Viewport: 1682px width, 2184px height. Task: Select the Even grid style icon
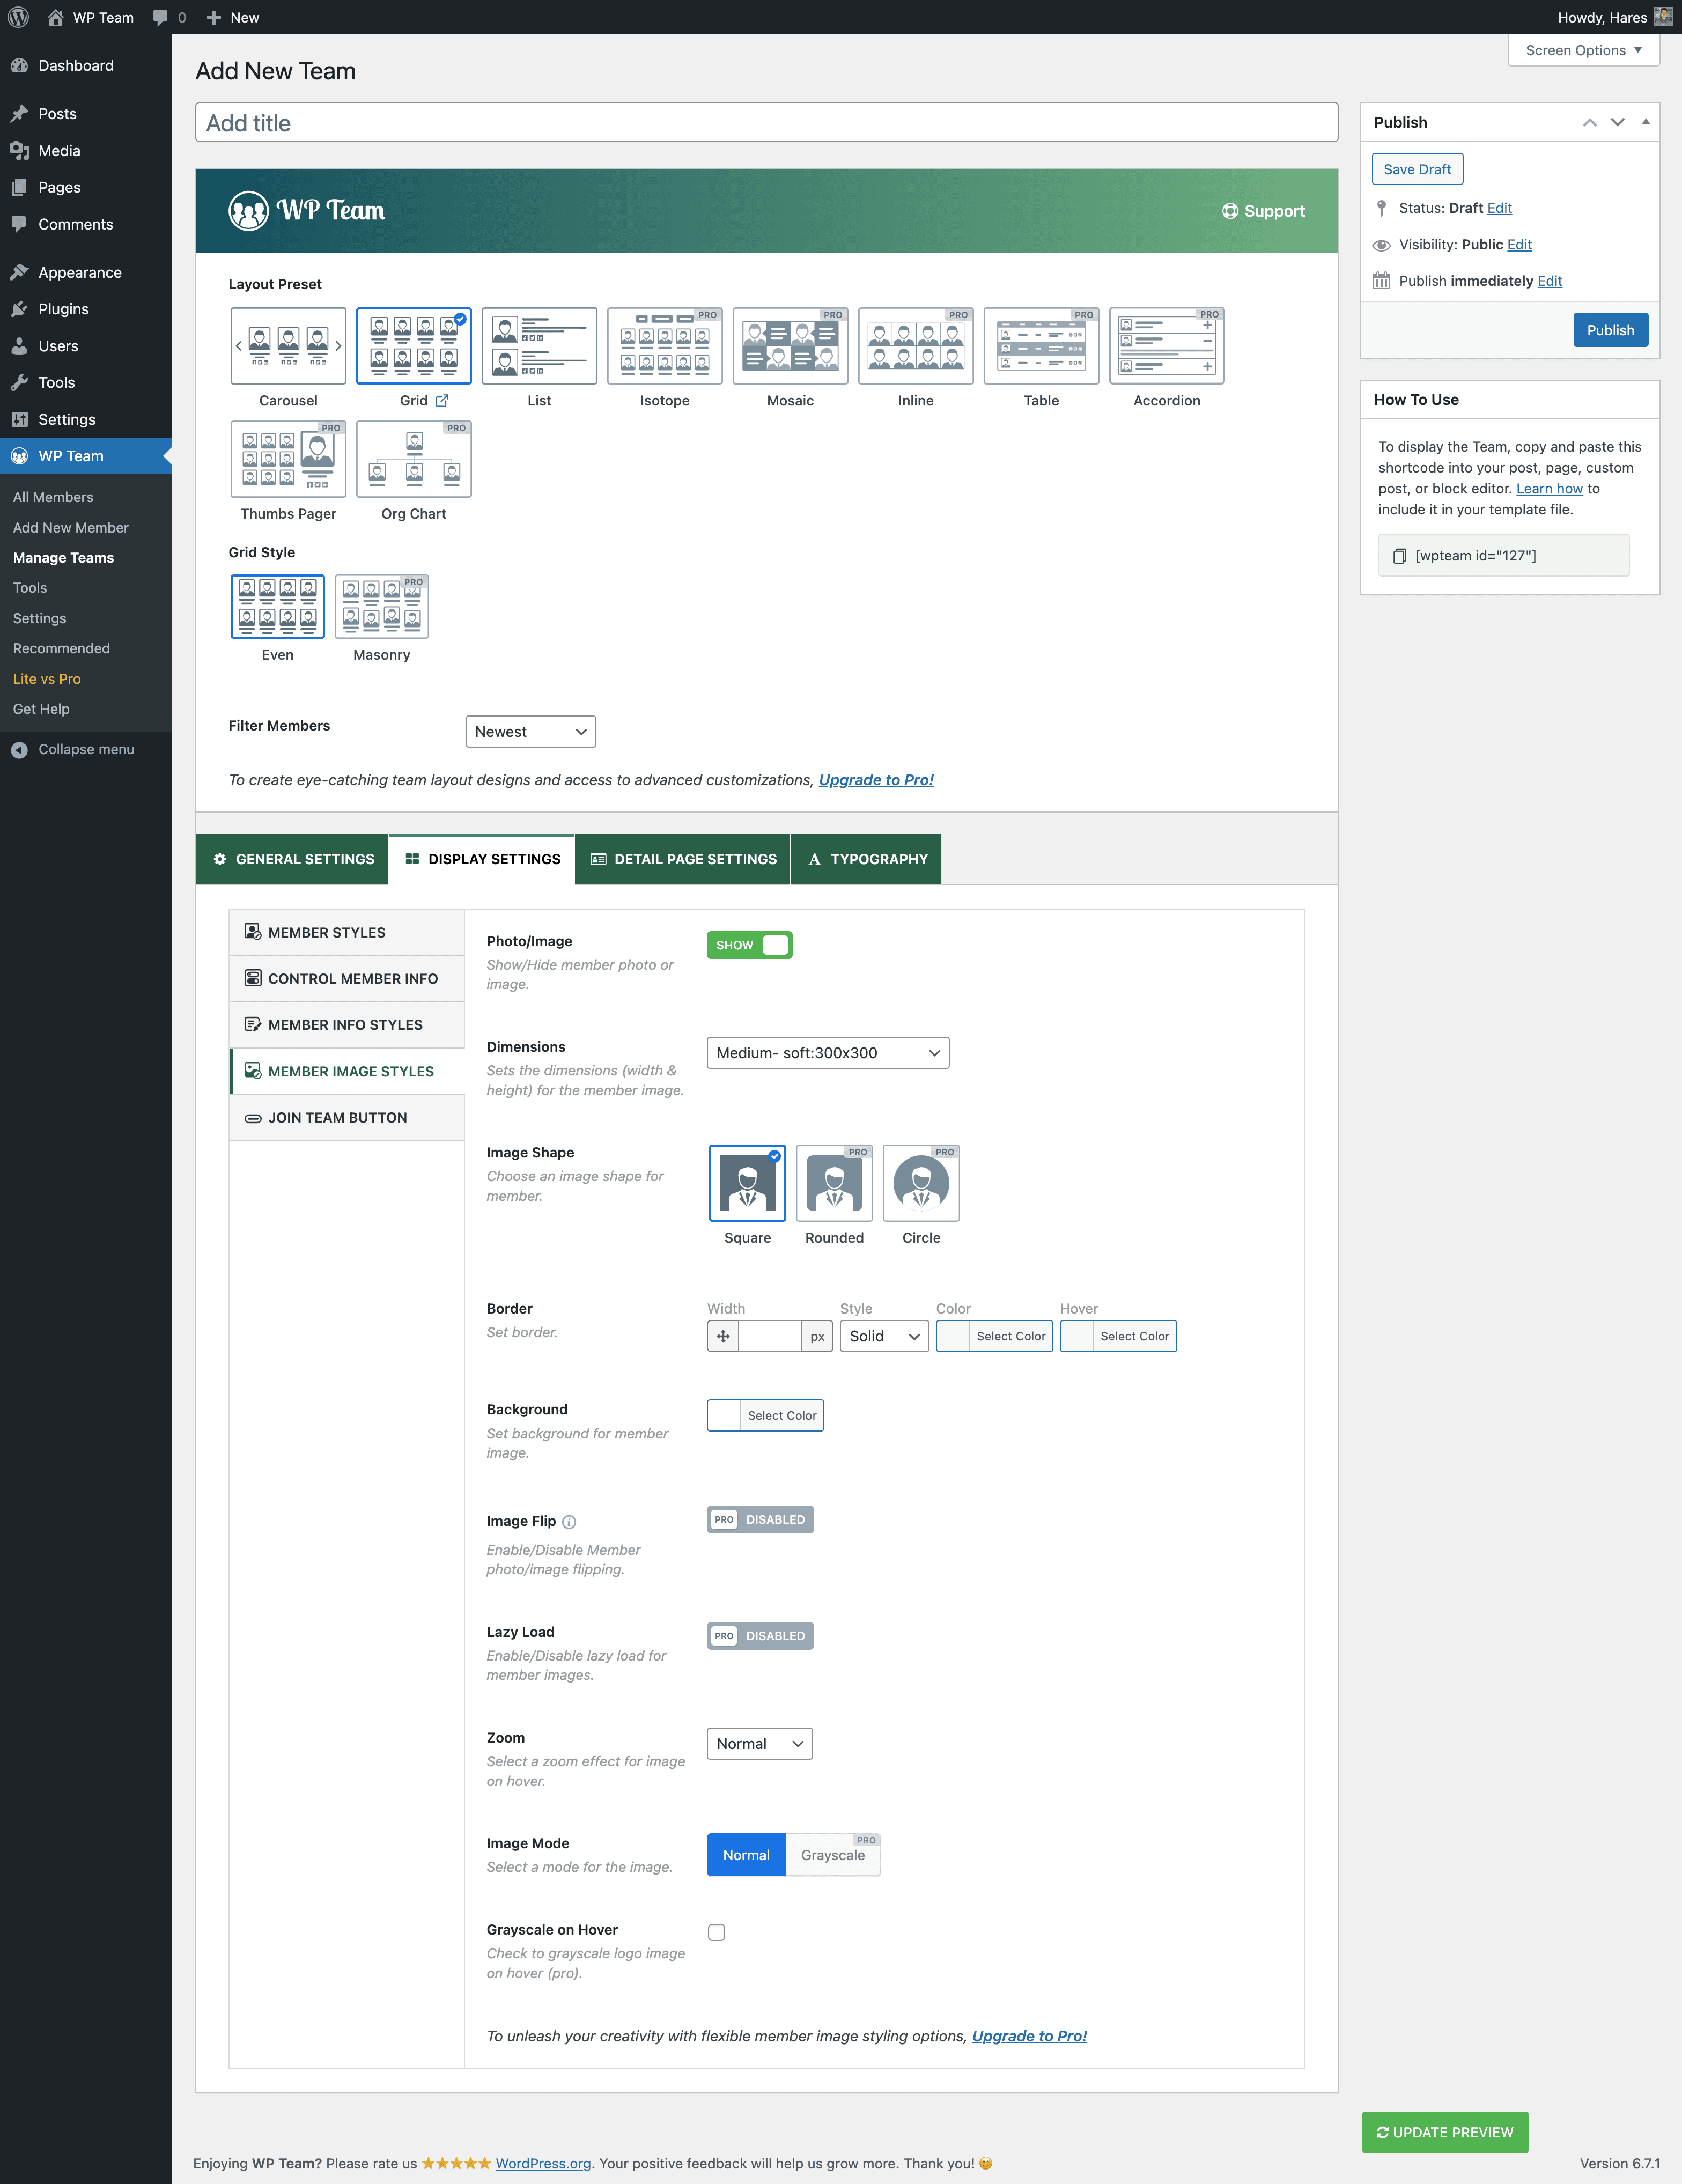click(277, 606)
